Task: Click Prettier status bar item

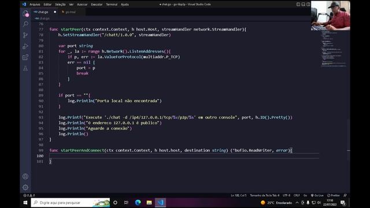Action: 334,195
